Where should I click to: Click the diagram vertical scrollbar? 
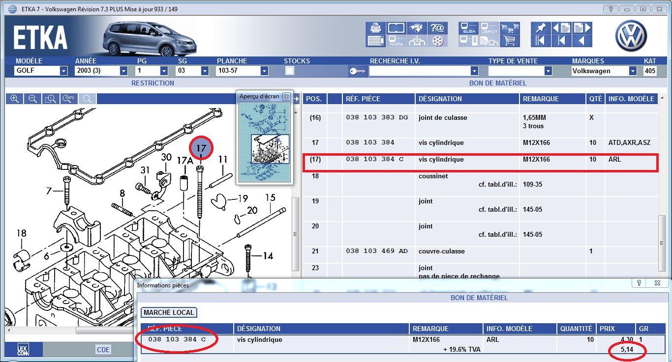(295, 233)
